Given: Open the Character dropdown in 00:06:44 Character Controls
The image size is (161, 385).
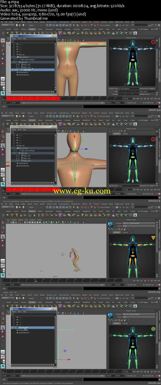Looking at the screenshot, I should tap(139, 314).
